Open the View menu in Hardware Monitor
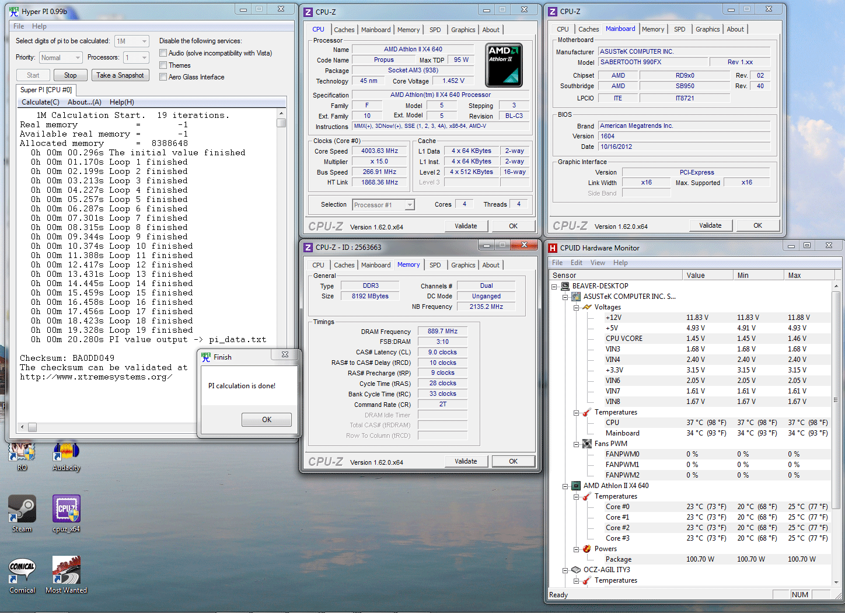Viewport: 845px width, 613px height. tap(598, 263)
